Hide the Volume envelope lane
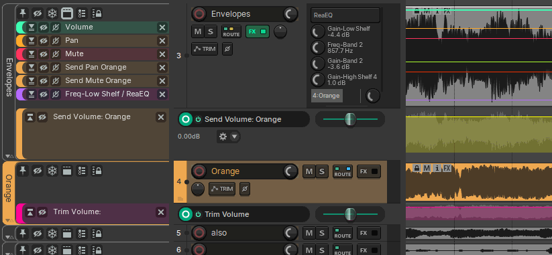 44,27
